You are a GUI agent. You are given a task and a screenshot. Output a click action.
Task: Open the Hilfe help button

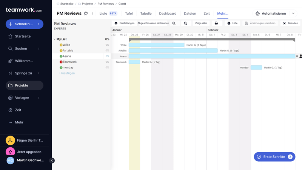coord(232,23)
